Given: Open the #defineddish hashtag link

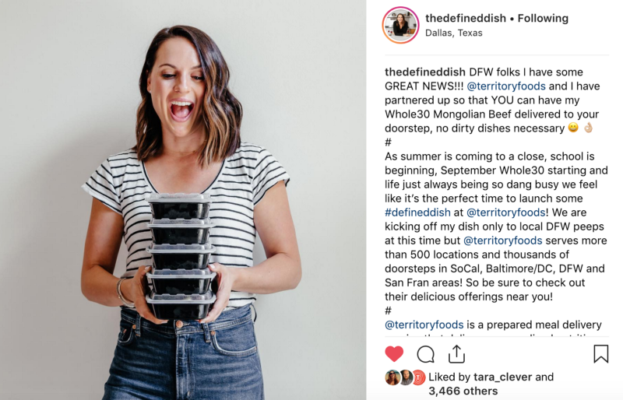Looking at the screenshot, I should 417,212.
